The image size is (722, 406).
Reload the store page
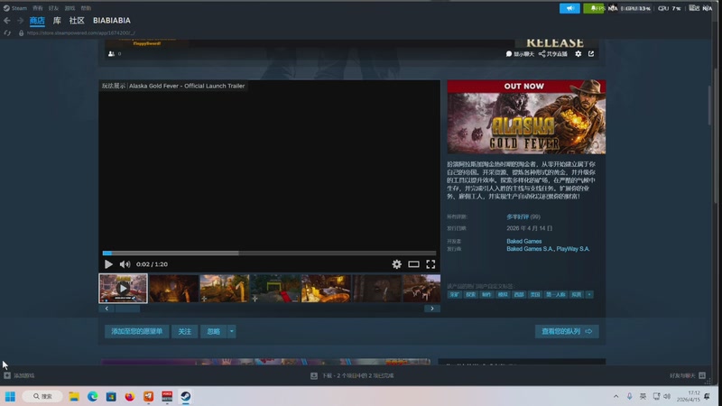7,33
